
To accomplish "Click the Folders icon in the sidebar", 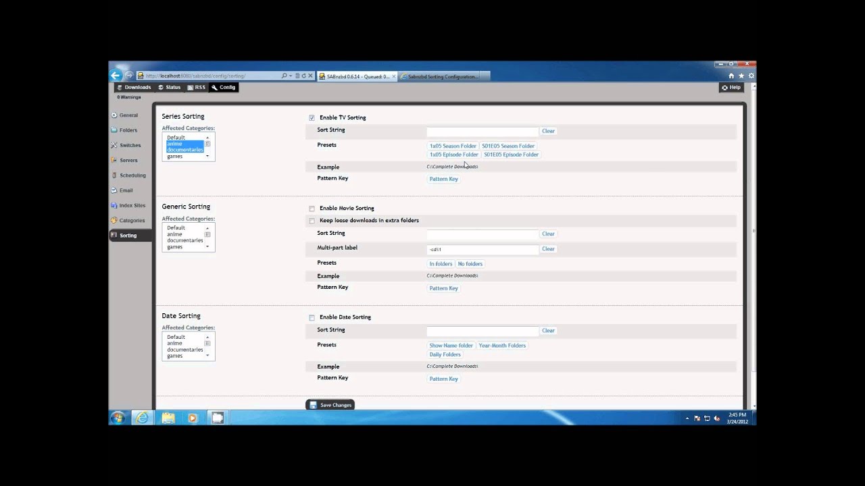I will tap(114, 130).
